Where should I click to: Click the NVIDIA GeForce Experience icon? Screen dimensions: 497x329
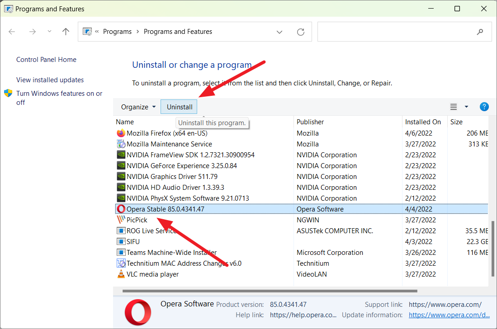tap(120, 165)
